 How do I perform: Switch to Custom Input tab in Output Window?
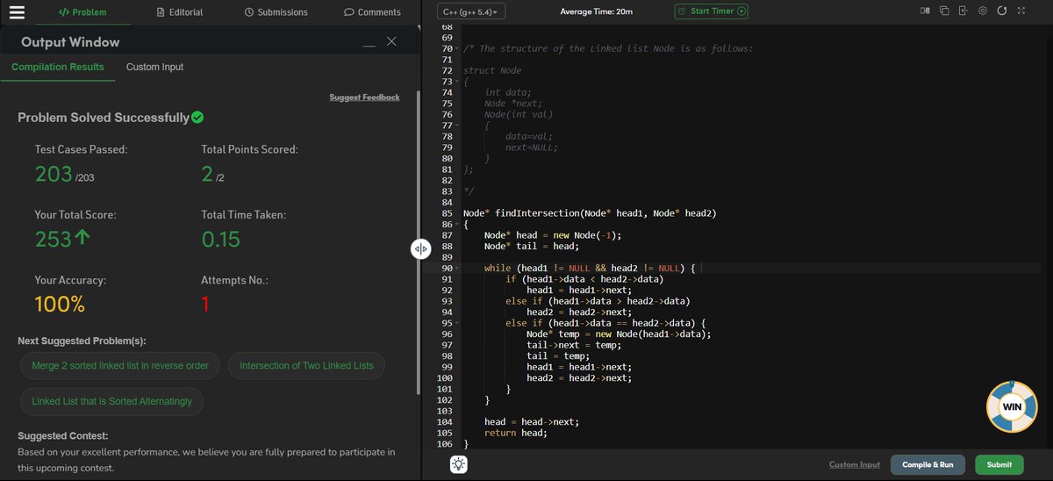(154, 67)
